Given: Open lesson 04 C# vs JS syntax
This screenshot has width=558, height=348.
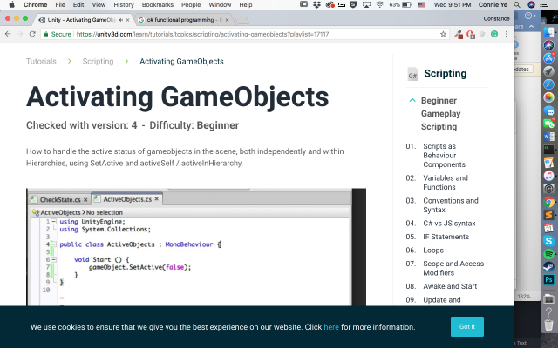Looking at the screenshot, I should [449, 223].
